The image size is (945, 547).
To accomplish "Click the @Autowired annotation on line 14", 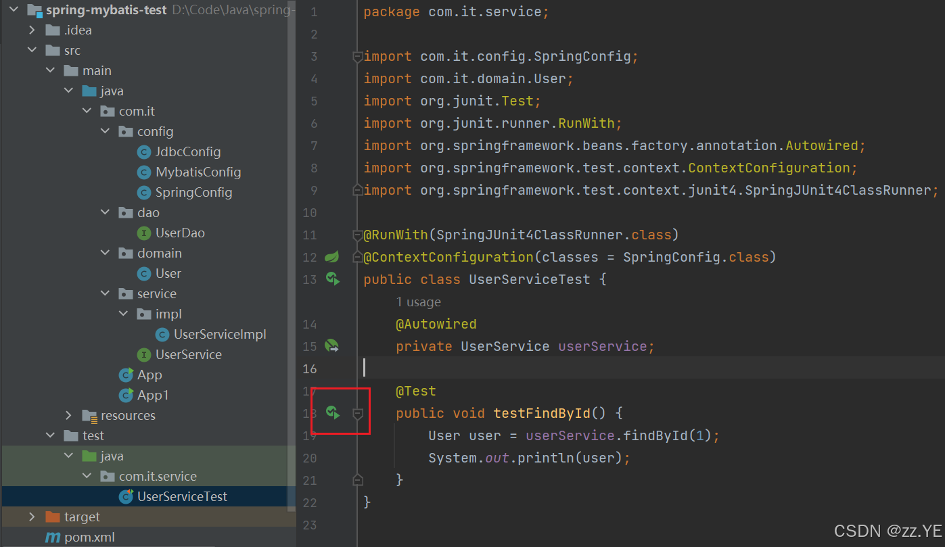I will point(436,325).
